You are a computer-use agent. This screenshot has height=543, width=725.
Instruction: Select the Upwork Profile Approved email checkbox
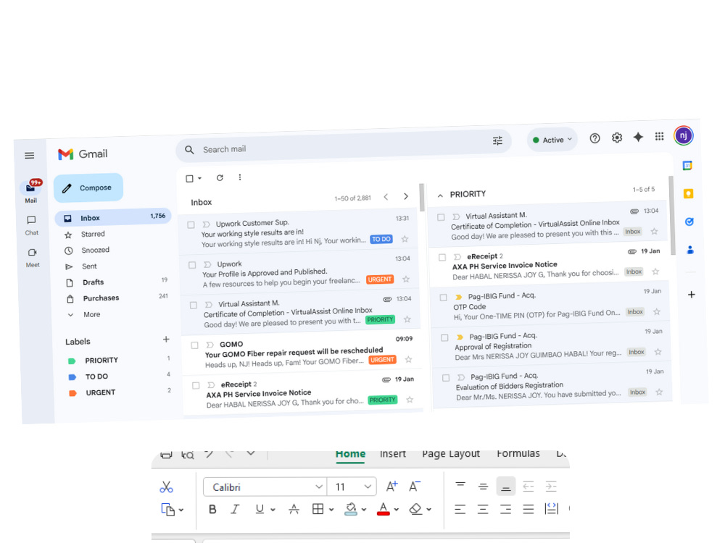pos(192,265)
